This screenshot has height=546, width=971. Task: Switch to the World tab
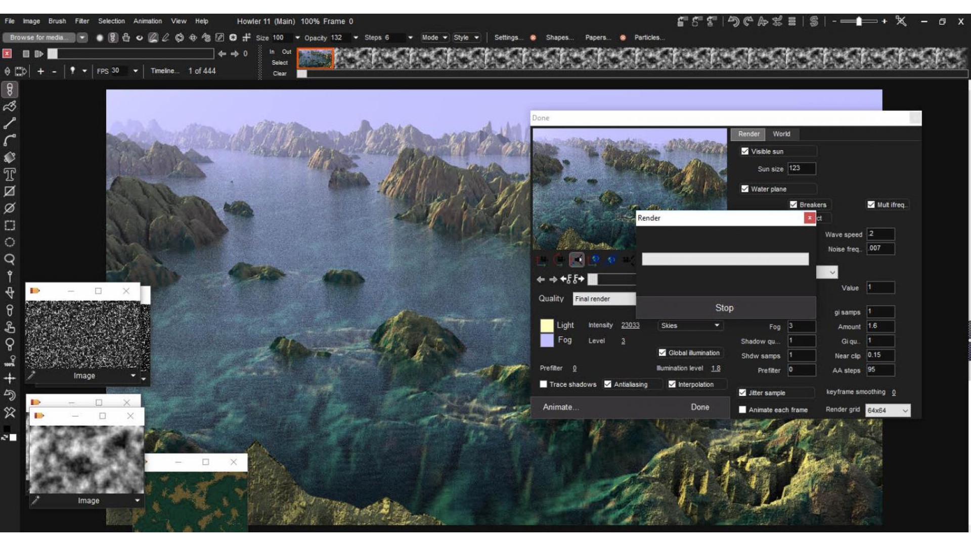point(781,134)
